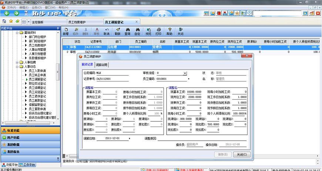The width and height of the screenshot is (322, 171).
Task: Click the 取消 (Cancel) toolbar icon
Action: pyautogui.click(x=107, y=31)
